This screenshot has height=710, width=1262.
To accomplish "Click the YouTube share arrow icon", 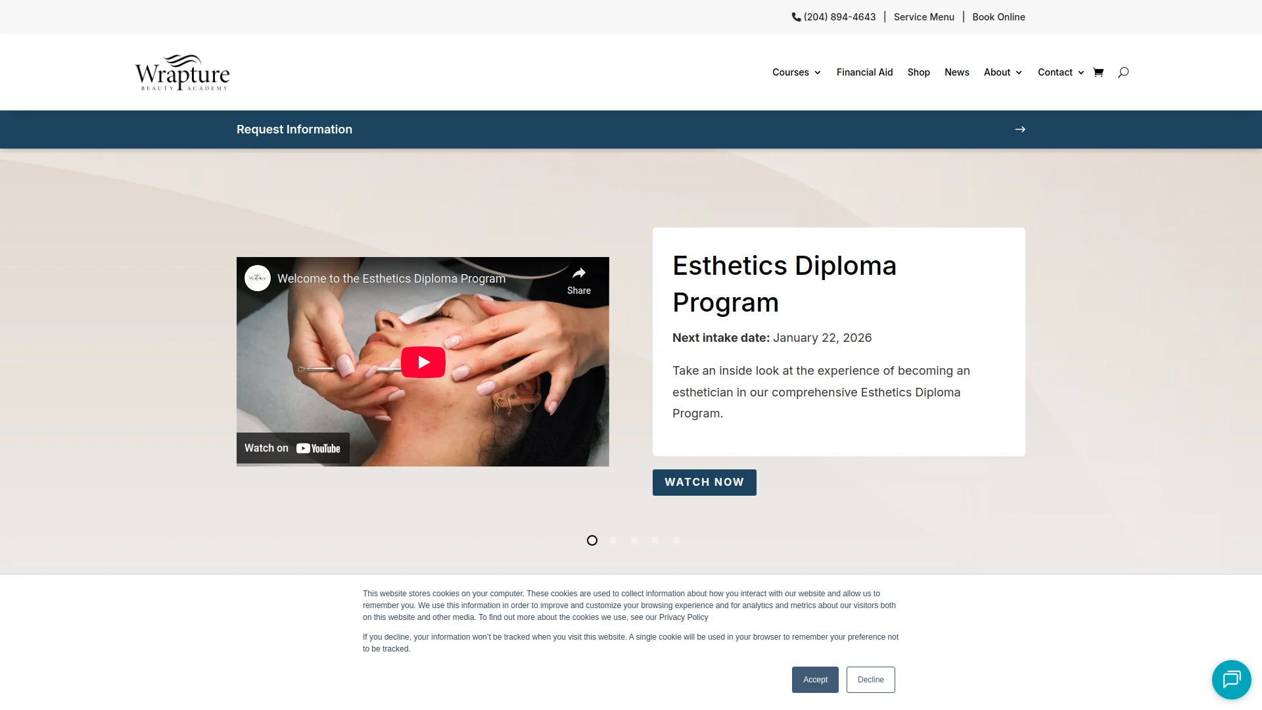I will pyautogui.click(x=579, y=273).
